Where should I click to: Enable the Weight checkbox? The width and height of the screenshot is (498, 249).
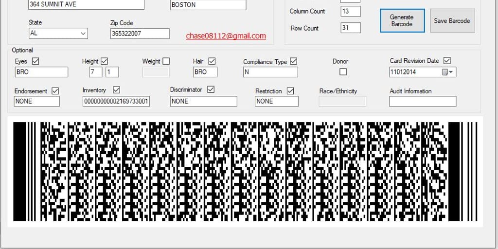166,61
